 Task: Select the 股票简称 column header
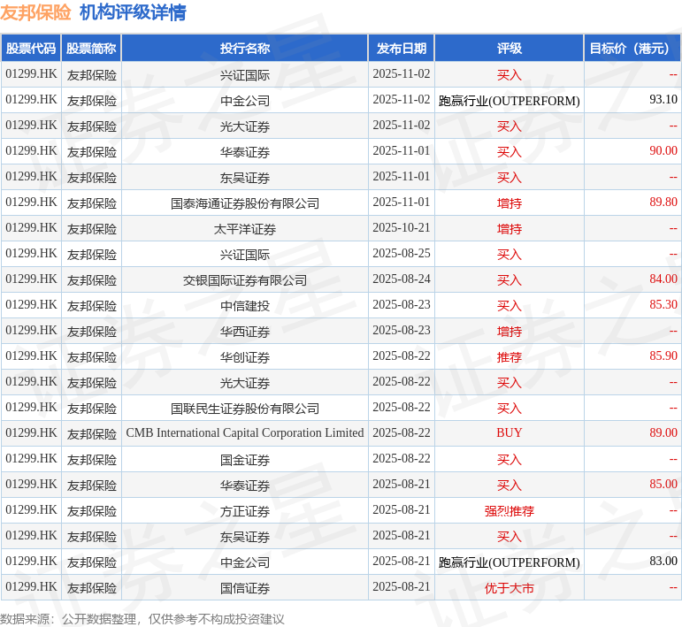point(91,49)
